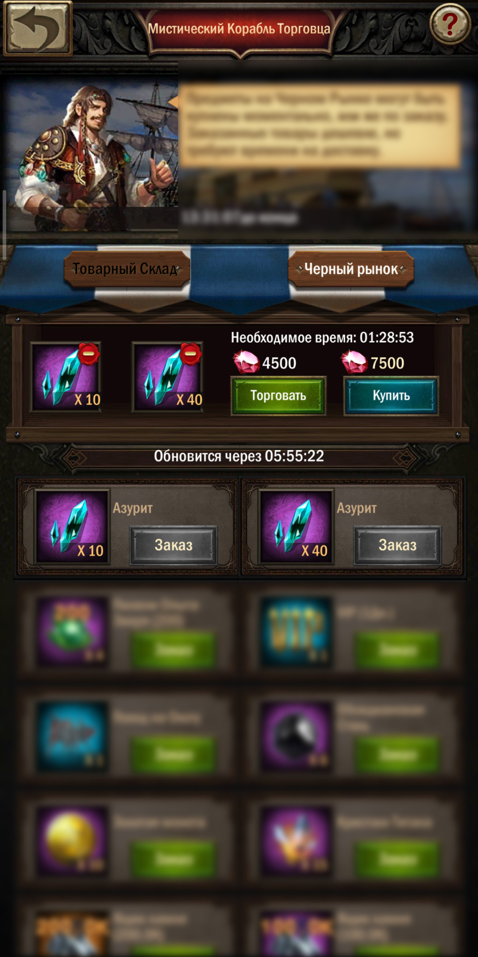Switch to the Товарный Склад tab
Image resolution: width=478 pixels, height=957 pixels.
point(127,268)
